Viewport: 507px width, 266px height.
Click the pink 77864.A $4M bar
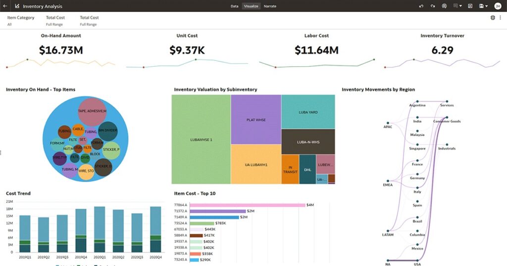247,205
